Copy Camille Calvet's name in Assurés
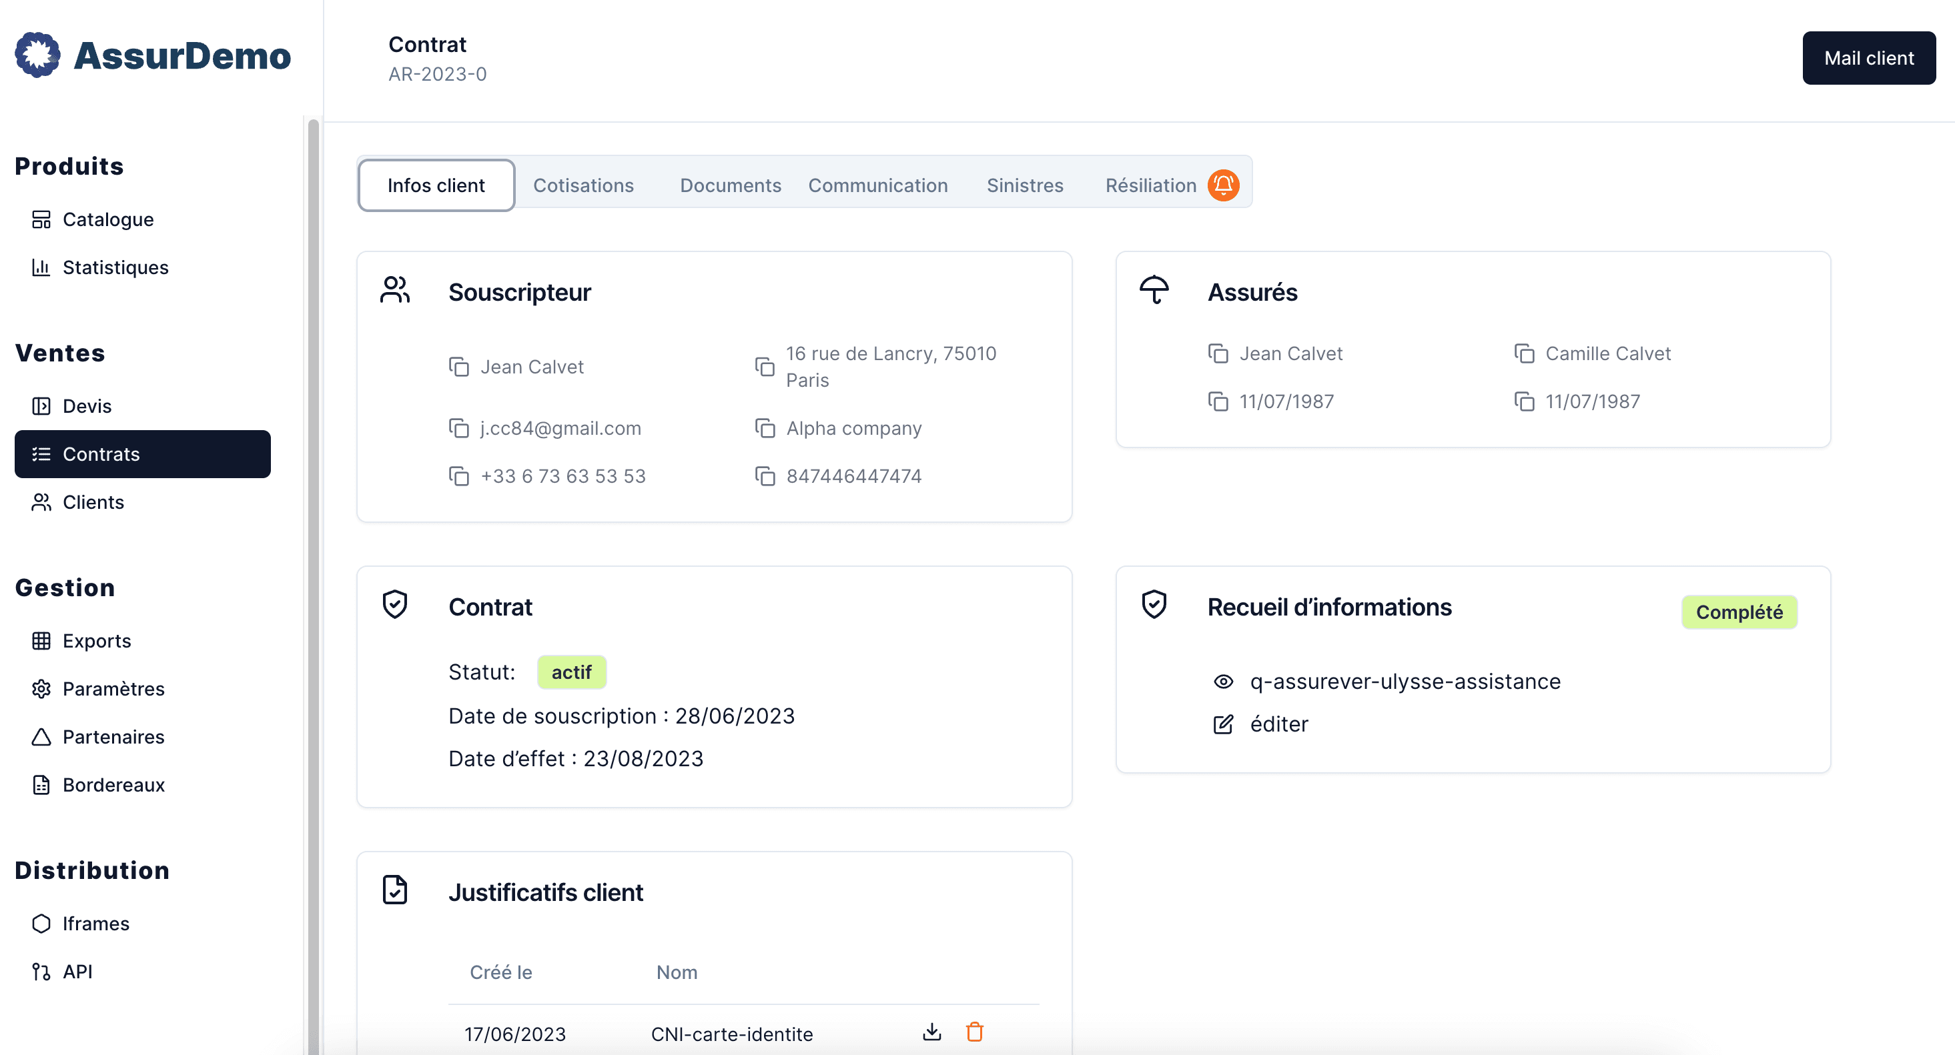This screenshot has width=1955, height=1055. click(x=1524, y=353)
